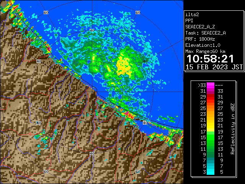Click the '---' legend label beside >33

tap(219, 85)
